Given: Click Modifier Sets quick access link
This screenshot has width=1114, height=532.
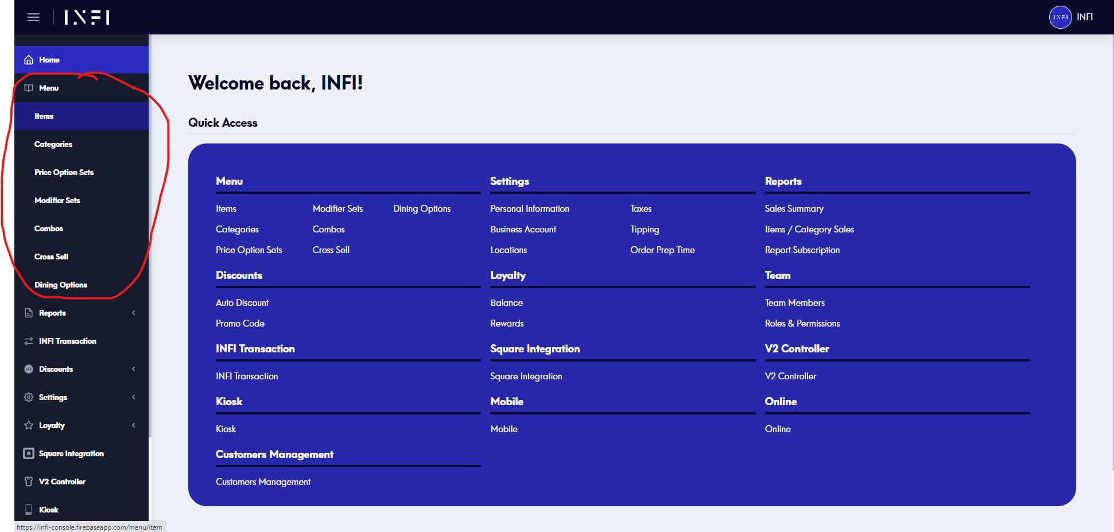Looking at the screenshot, I should coord(337,209).
